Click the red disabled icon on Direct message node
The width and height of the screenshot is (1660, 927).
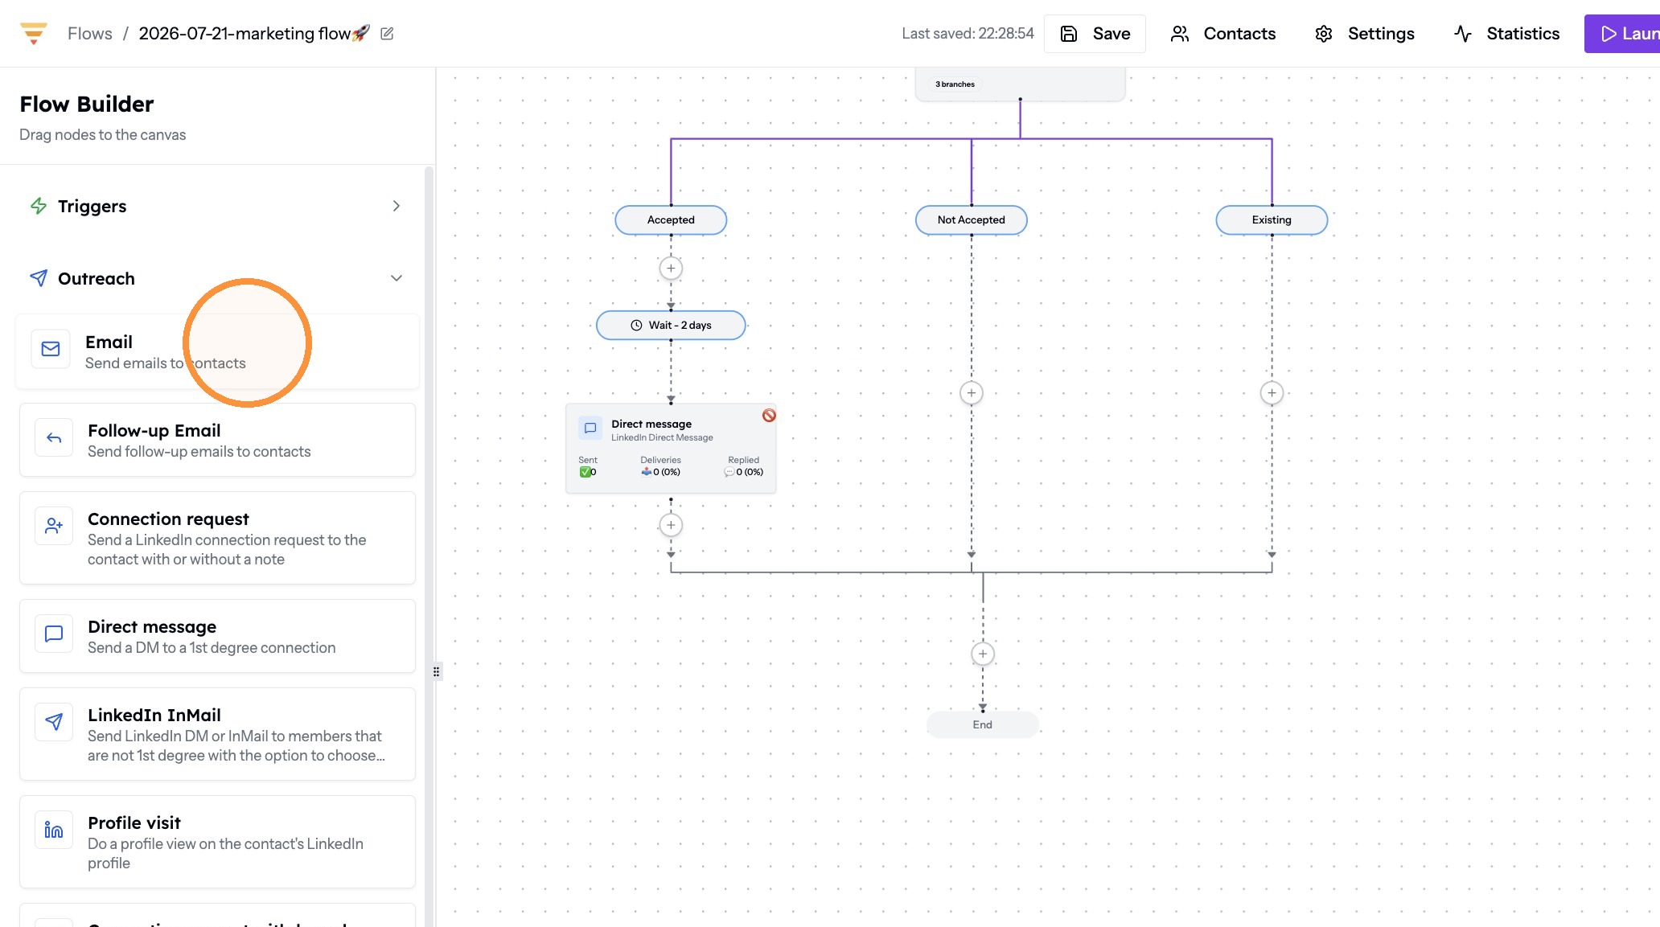pyautogui.click(x=770, y=415)
